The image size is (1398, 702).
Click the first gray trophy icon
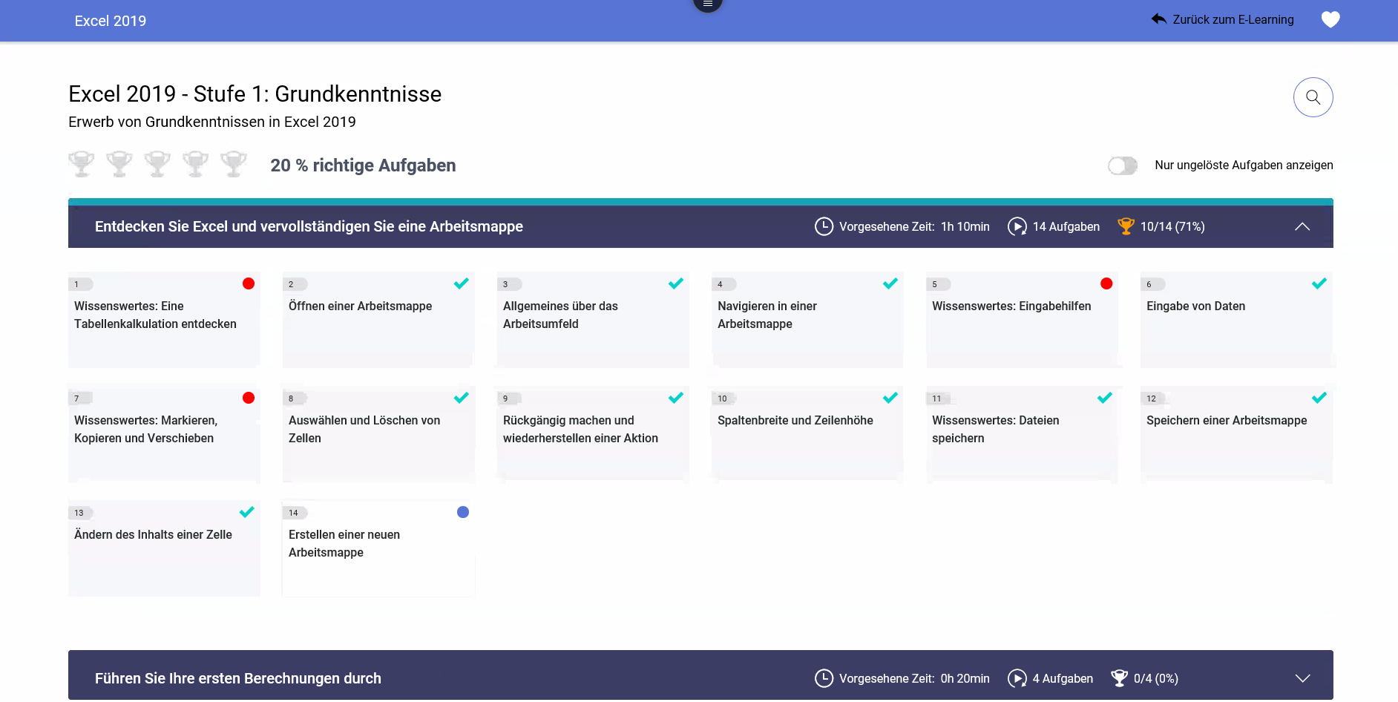tap(82, 164)
